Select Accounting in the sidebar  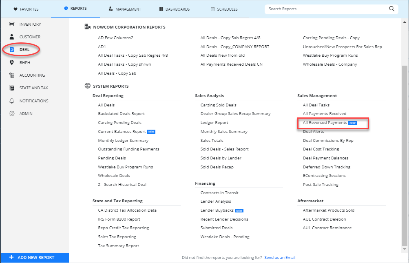point(32,75)
